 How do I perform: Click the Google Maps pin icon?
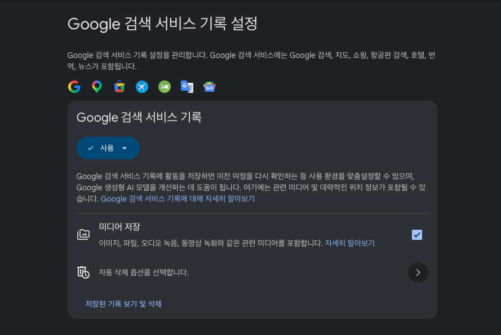[x=97, y=87]
